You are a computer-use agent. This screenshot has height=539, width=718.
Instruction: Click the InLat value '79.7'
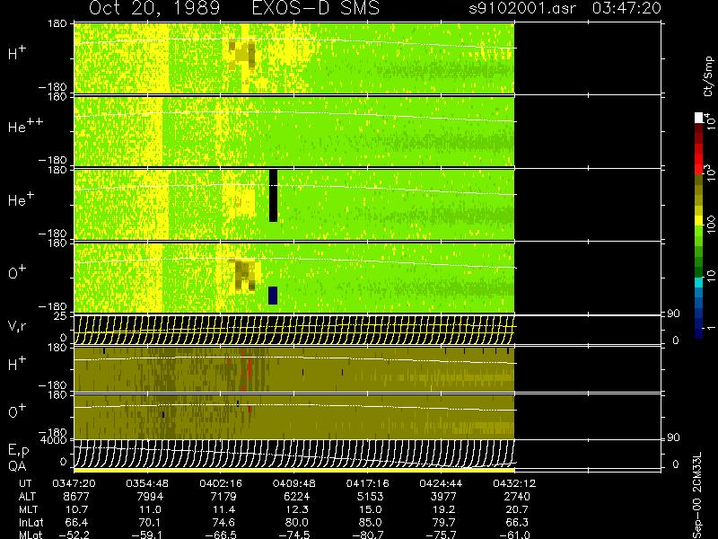pyautogui.click(x=443, y=523)
